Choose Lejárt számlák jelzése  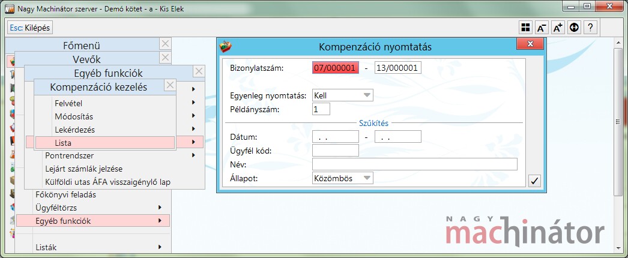83,169
